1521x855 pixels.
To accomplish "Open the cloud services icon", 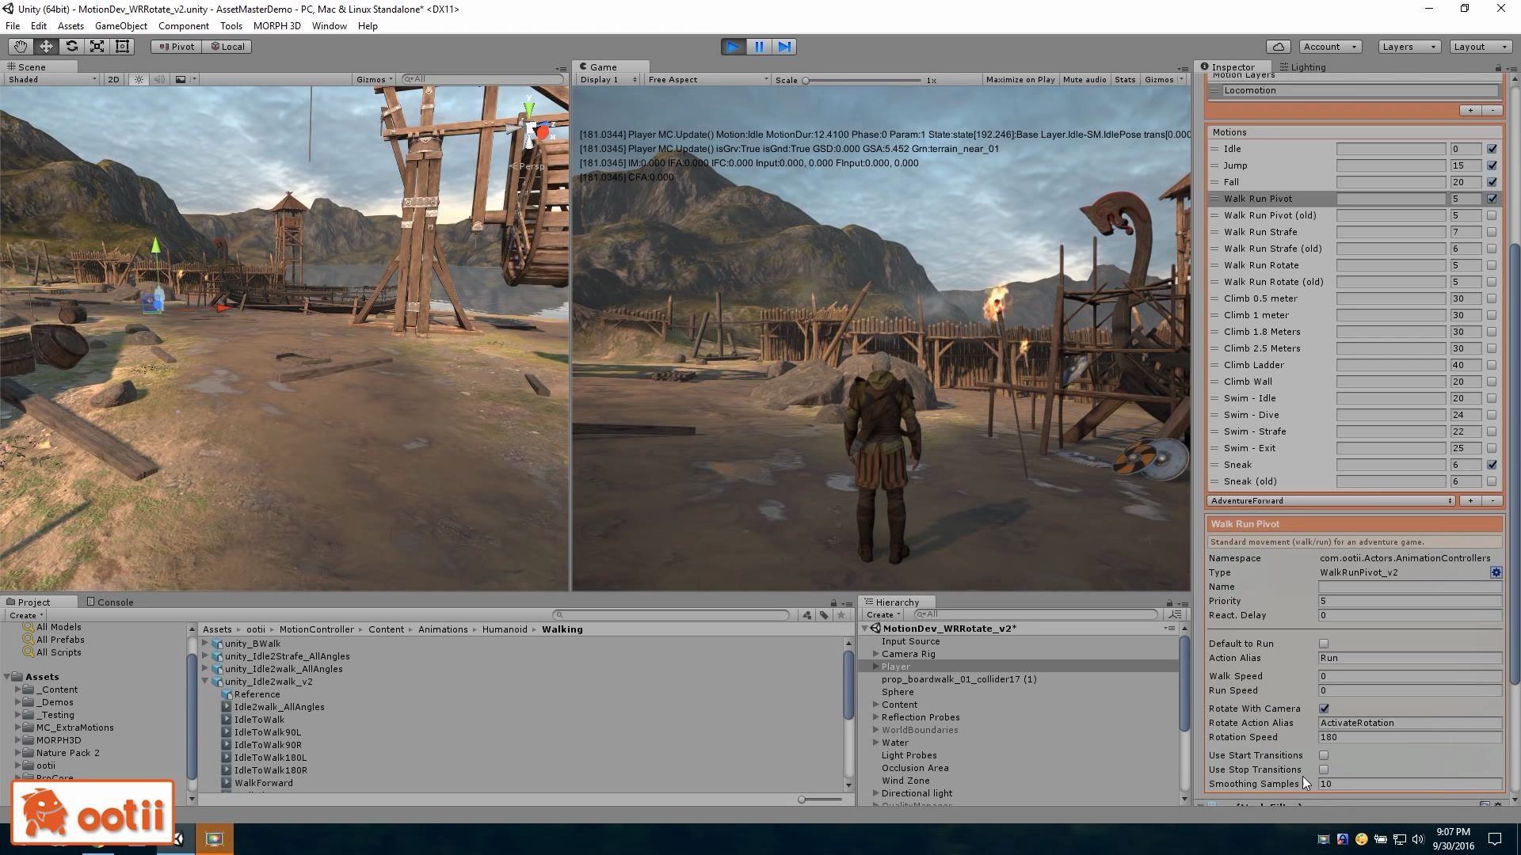I will 1278,47.
